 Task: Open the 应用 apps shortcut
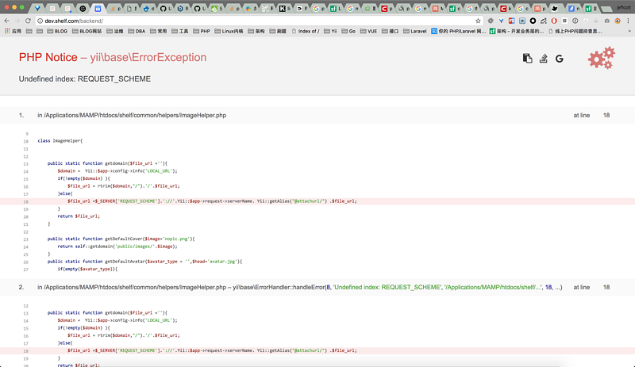tap(13, 32)
